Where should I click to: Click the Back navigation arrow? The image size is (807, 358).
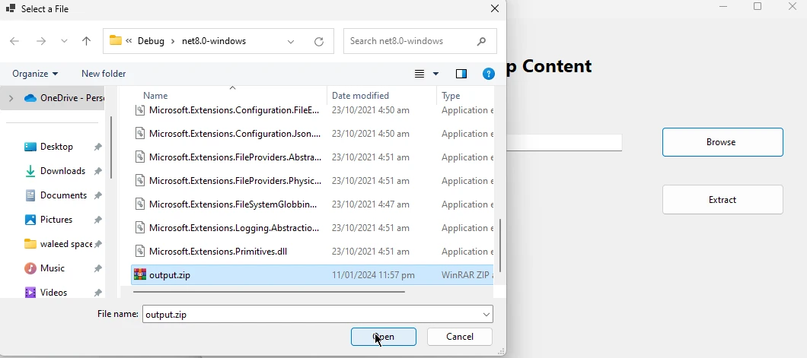[14, 41]
